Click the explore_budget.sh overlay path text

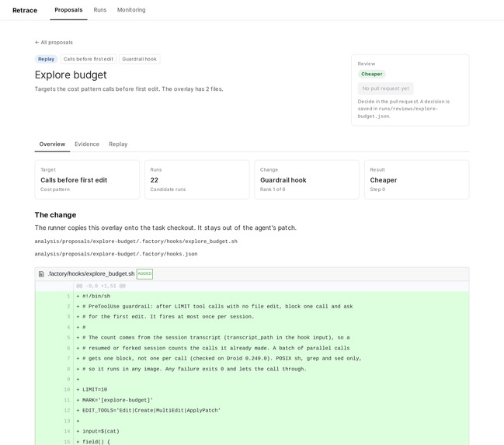tap(136, 242)
